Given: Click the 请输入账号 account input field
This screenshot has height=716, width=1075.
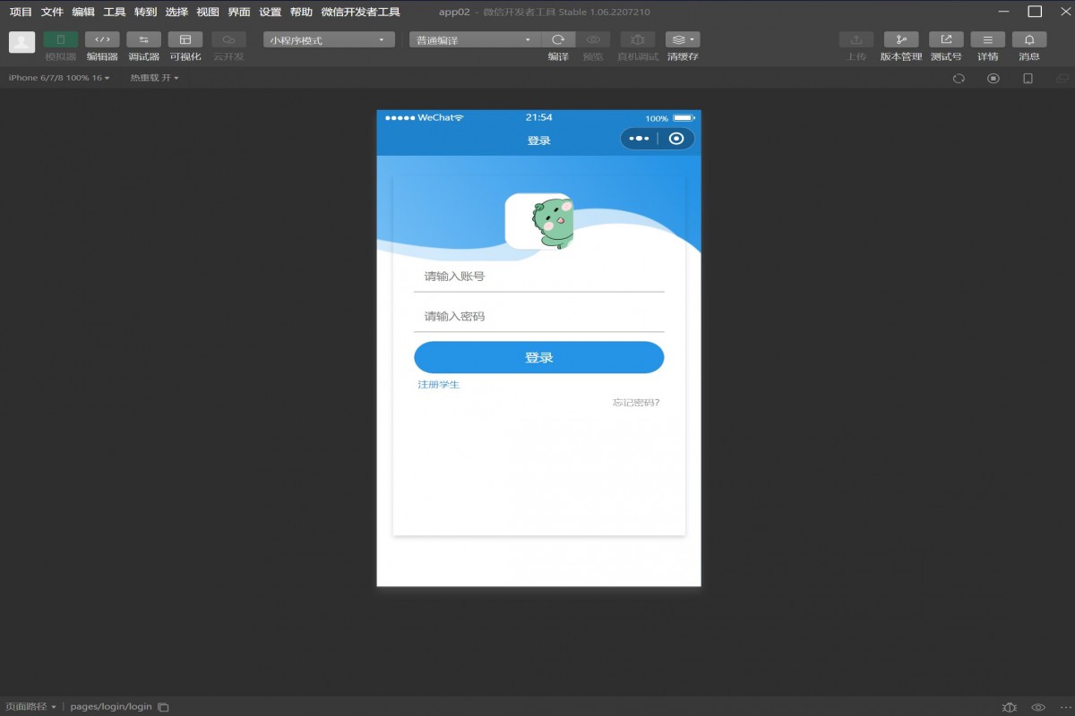Looking at the screenshot, I should coord(538,277).
